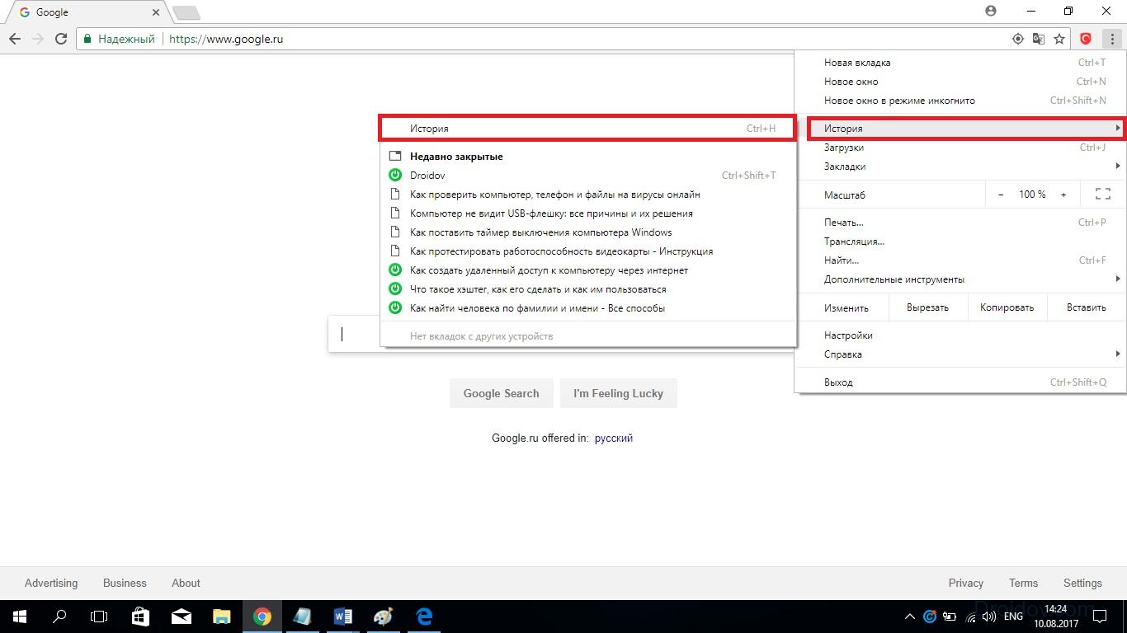Toggle fullscreen mode icon next to zoom
The width and height of the screenshot is (1127, 633).
click(x=1102, y=195)
